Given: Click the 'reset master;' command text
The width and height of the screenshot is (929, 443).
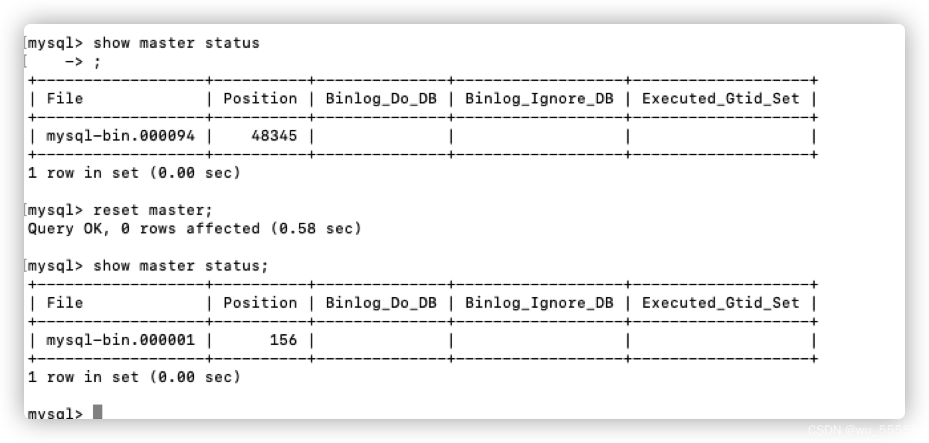Looking at the screenshot, I should 153,210.
